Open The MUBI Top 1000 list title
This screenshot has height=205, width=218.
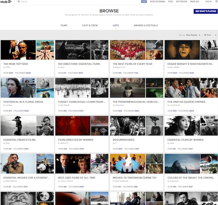16,64
